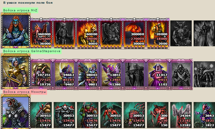The image size is (215, 129).
Task: Click the purple harpy card showing 13851
Action: click(111, 74)
